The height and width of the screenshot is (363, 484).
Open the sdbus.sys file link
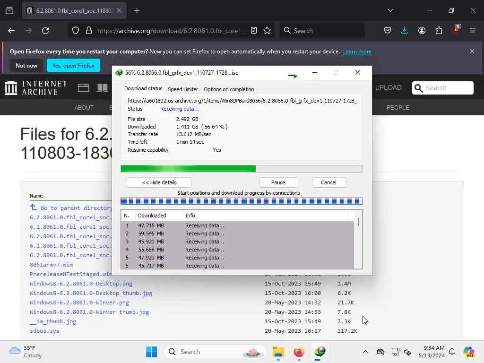(44, 331)
